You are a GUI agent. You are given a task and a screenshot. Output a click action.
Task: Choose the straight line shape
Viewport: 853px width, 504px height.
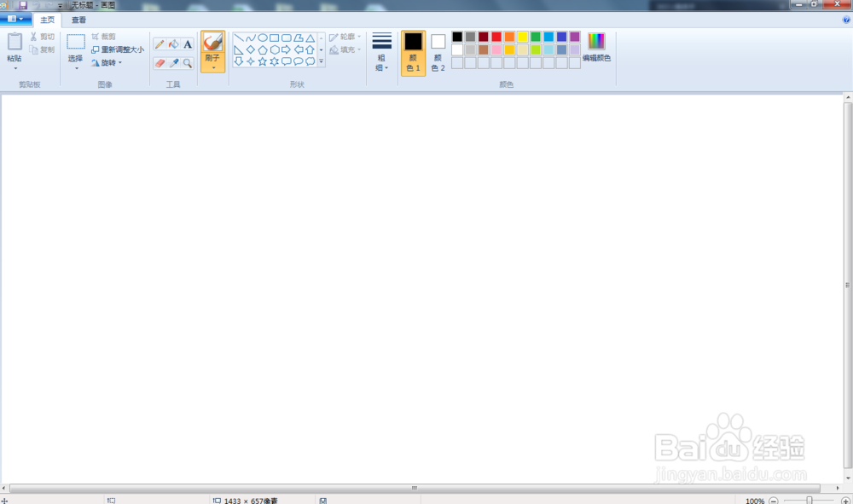coord(238,38)
